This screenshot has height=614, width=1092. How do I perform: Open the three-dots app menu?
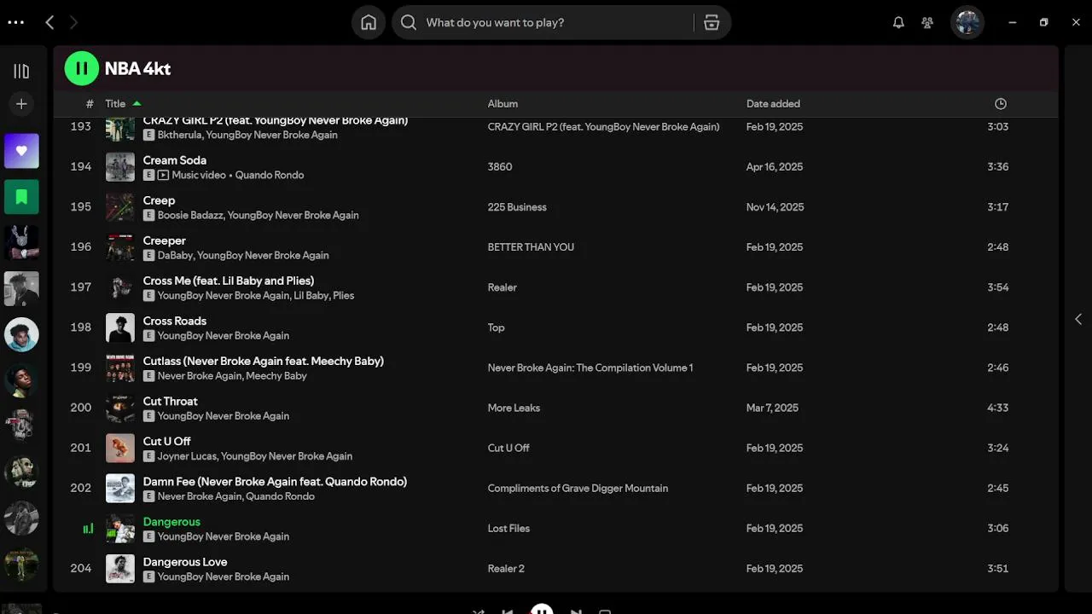click(x=15, y=23)
